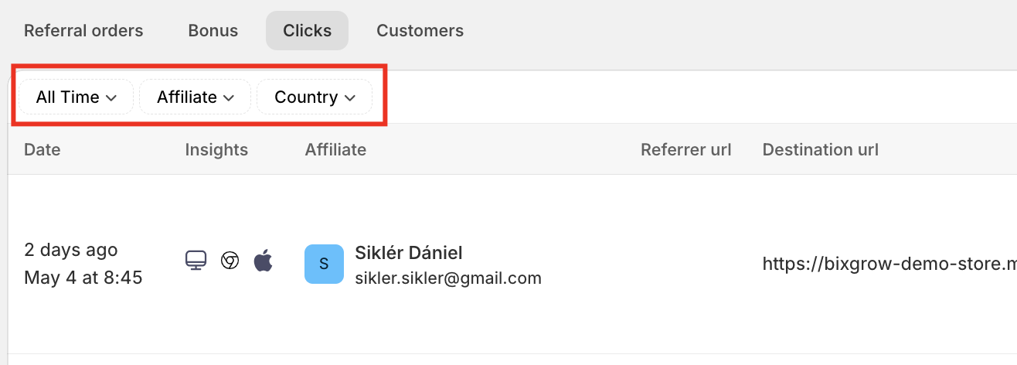Open the Country filter dropdown
Image resolution: width=1017 pixels, height=365 pixels.
pos(315,97)
